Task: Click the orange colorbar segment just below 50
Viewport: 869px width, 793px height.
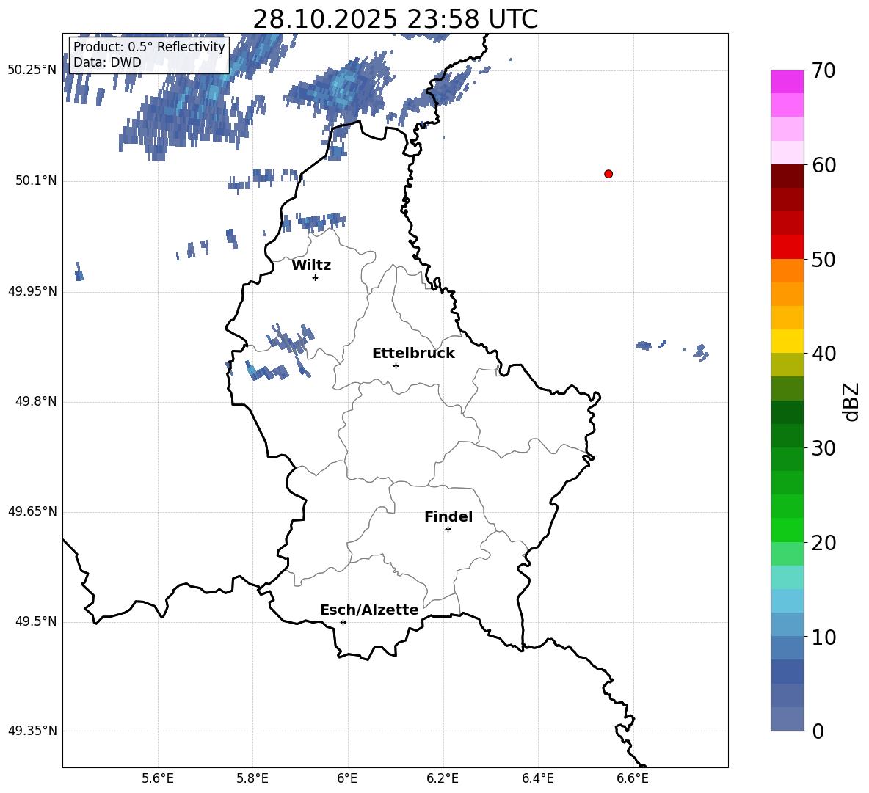Action: pyautogui.click(x=787, y=271)
